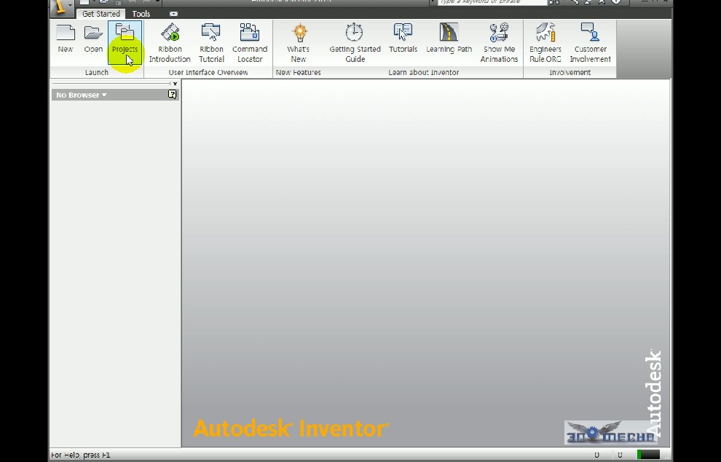Click the 'For Help, press F1' status text
721x462 pixels.
pos(80,455)
